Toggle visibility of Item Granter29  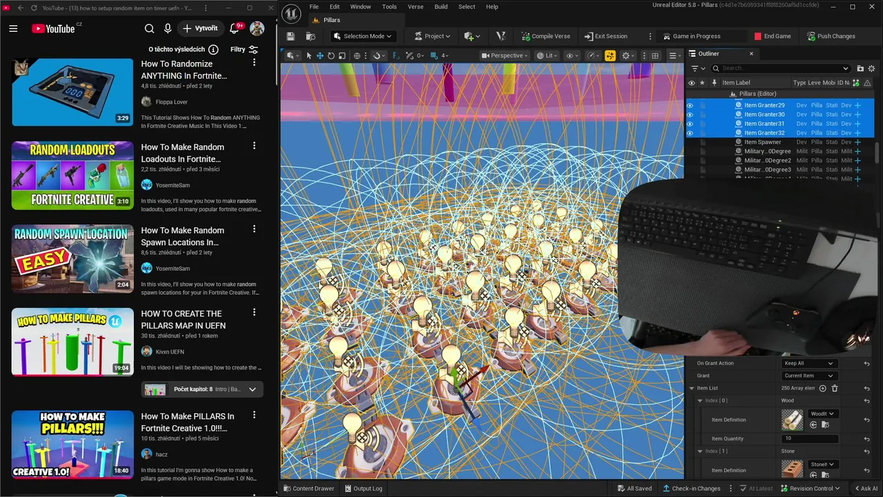coord(690,106)
